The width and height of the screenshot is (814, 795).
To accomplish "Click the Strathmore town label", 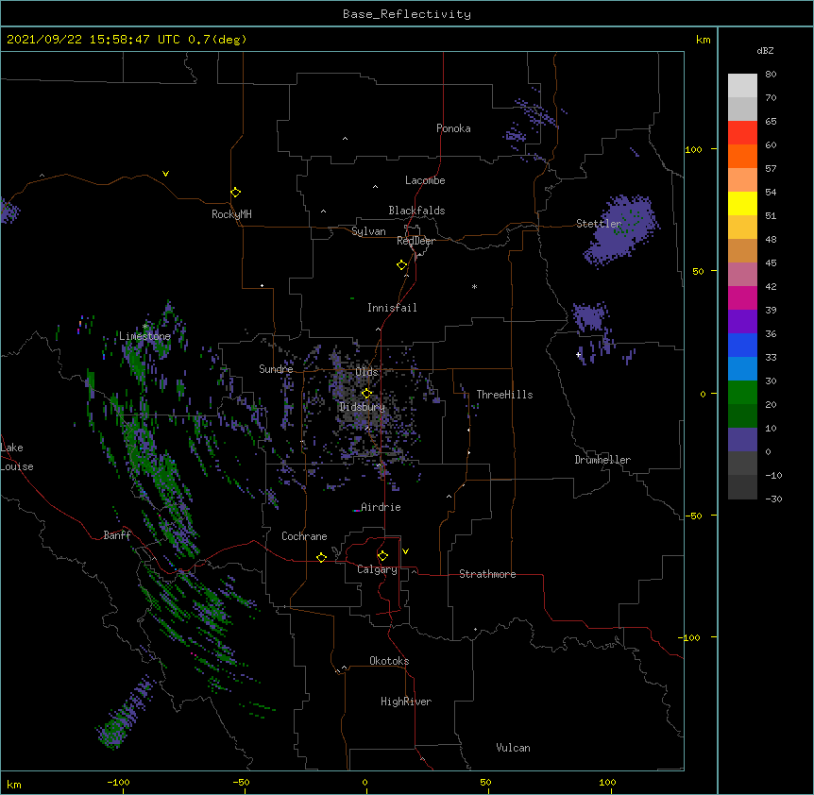I will coord(487,574).
